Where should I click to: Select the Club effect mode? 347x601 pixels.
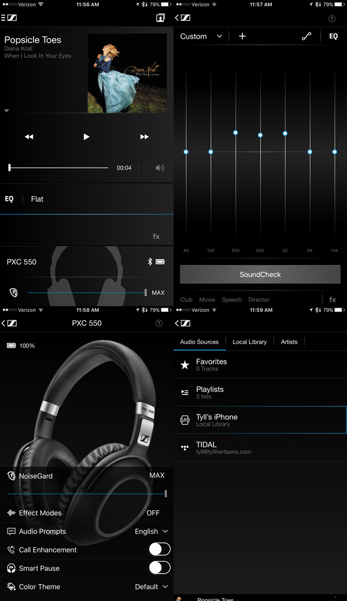click(186, 300)
